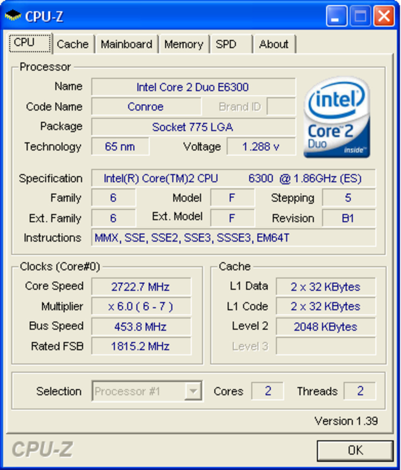Click the Name field showing Intel Core 2 Duo E6300
The image size is (401, 470).
[194, 87]
